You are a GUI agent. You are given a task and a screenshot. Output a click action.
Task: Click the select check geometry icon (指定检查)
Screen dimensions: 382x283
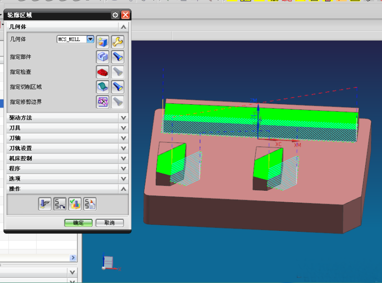[x=103, y=72]
